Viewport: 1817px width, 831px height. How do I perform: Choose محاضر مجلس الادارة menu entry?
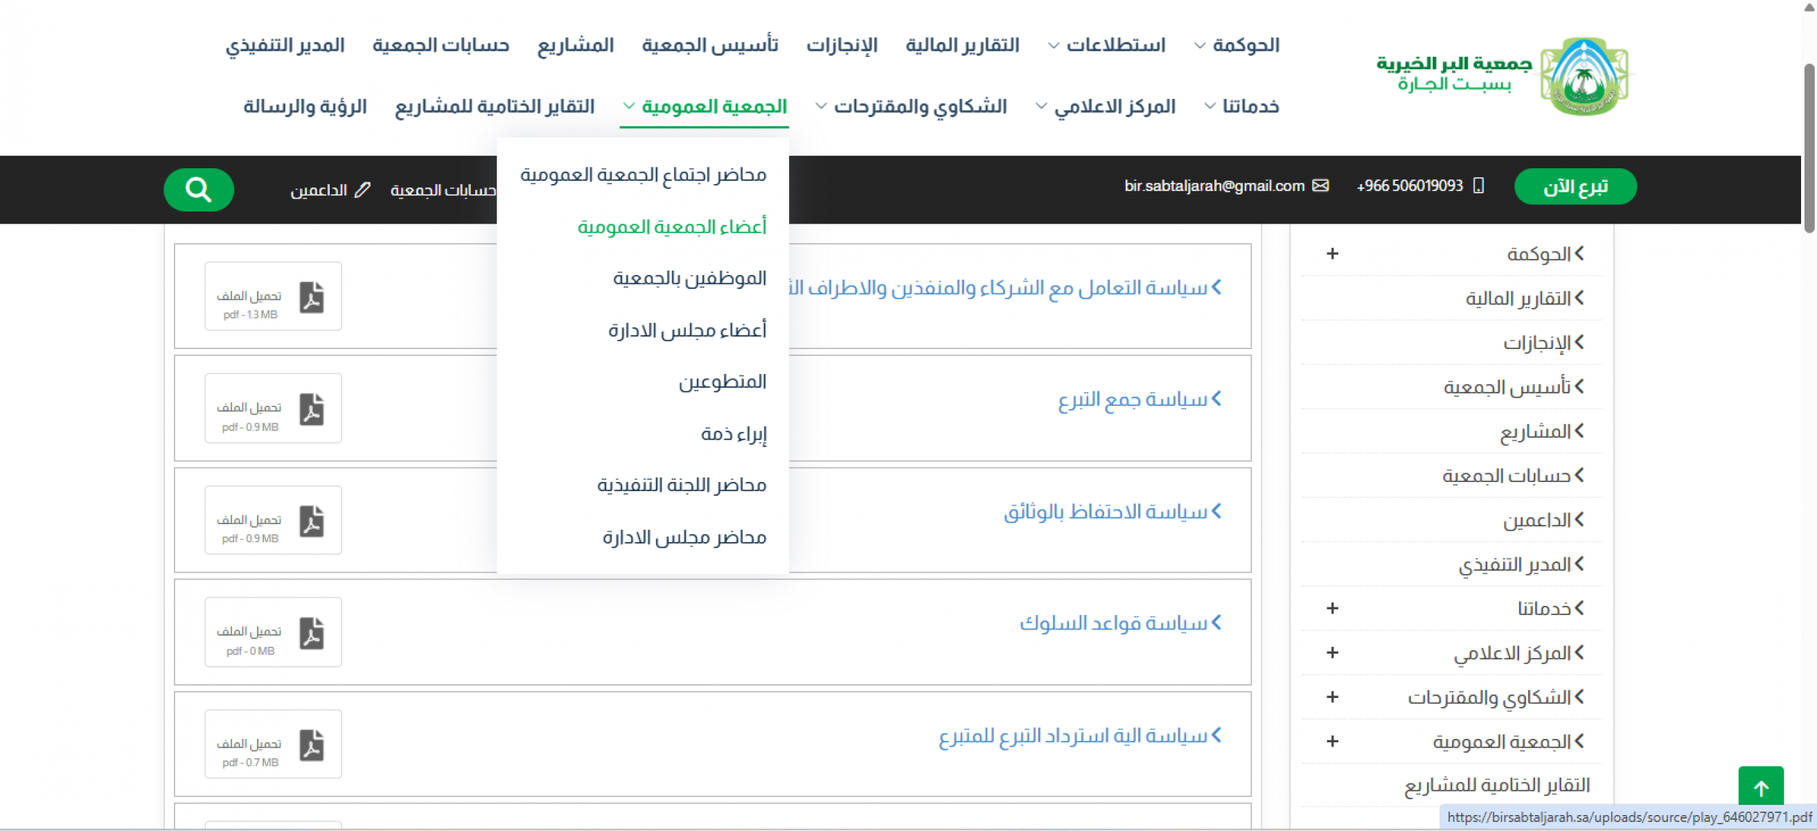684,537
